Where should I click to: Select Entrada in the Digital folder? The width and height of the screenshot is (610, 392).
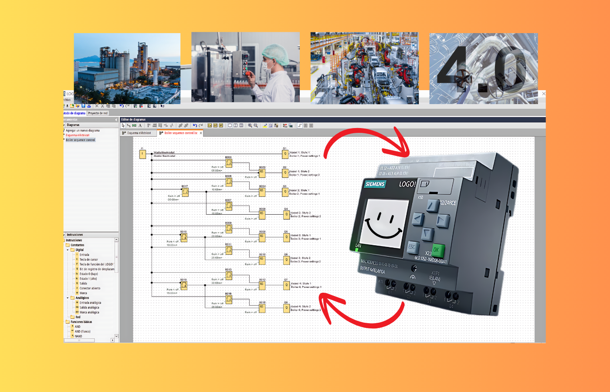click(84, 255)
